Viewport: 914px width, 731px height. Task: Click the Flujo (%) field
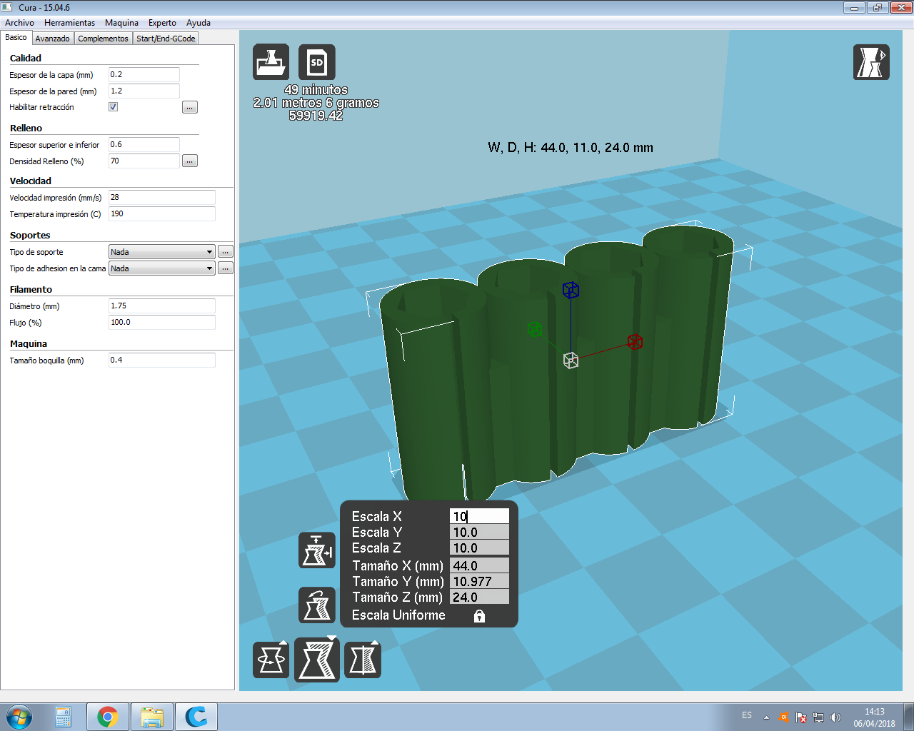coord(162,323)
